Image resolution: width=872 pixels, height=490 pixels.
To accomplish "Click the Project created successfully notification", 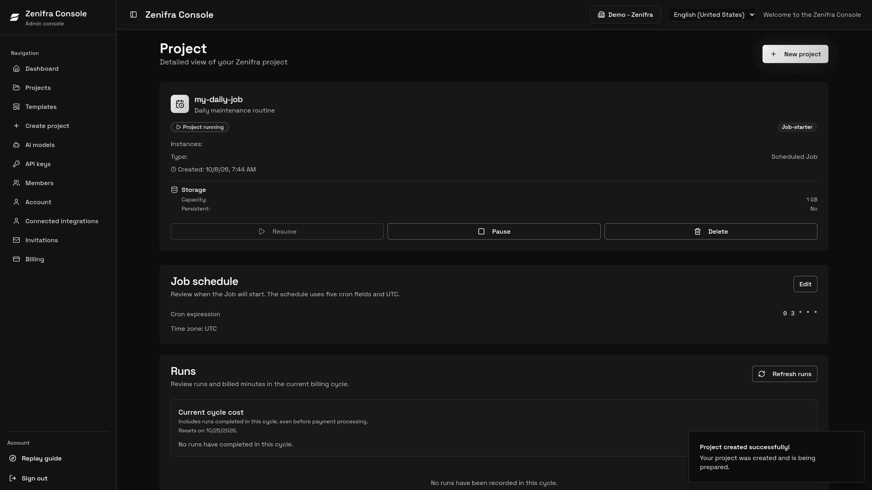I will [x=776, y=457].
